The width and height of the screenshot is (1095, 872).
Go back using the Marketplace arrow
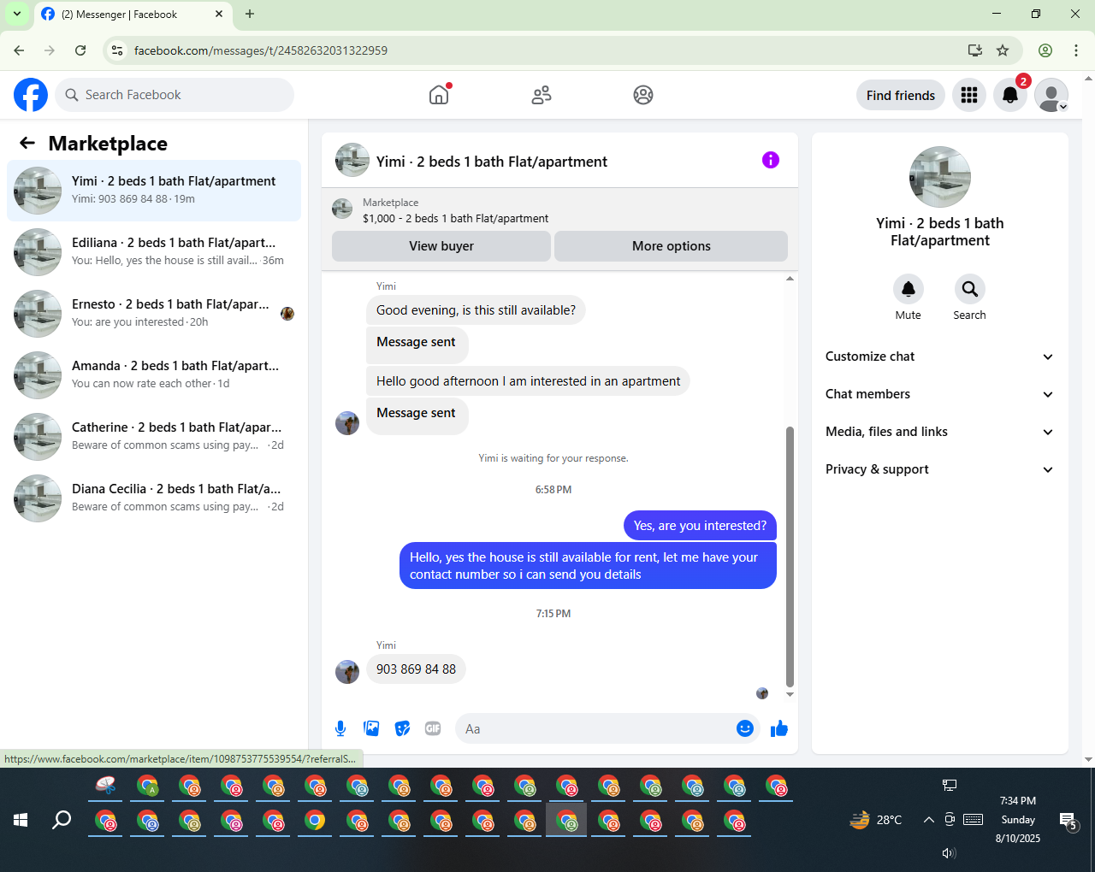(x=27, y=143)
